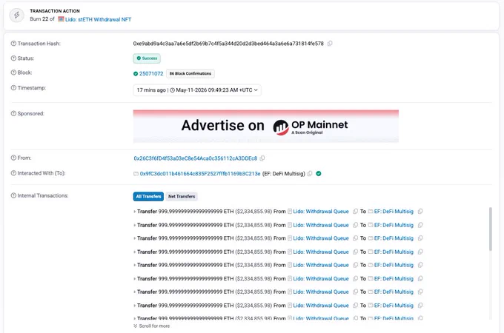Click the lightning bolt transaction action icon
Viewport: 504px width, 333px height.
click(17, 15)
